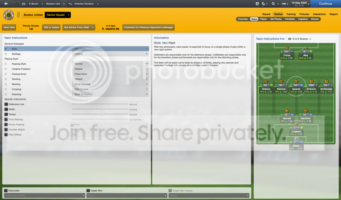
Task: Toggle the Width checkbox
Action: [x=6, y=109]
